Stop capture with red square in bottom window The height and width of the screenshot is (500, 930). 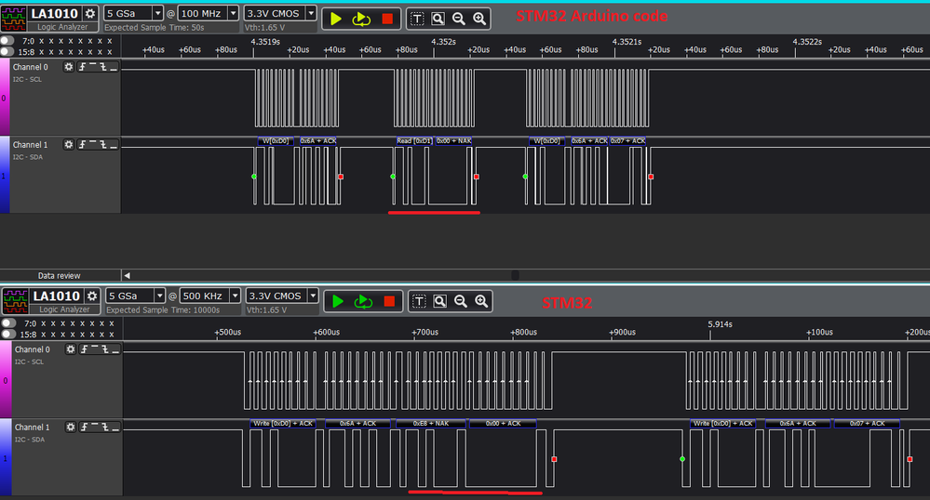pos(389,301)
